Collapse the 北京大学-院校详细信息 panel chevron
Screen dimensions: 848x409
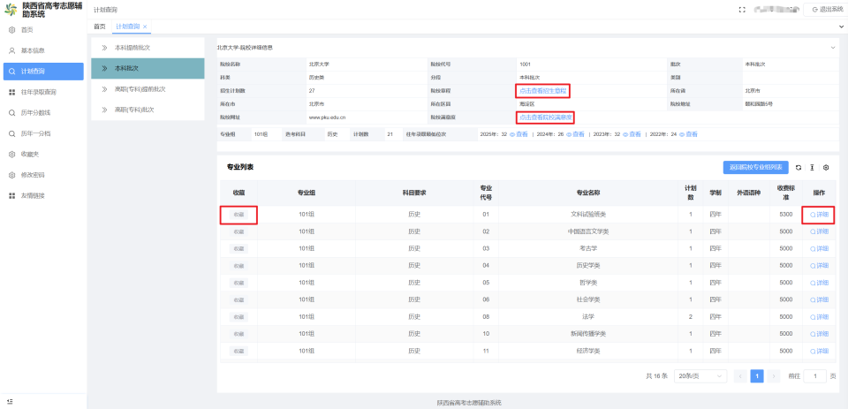tap(833, 48)
